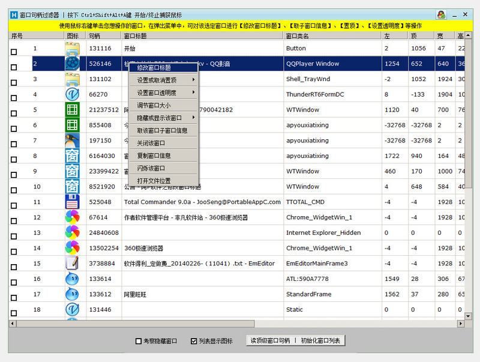Click the Total Commander icon in row 11
Viewport: 480px width, 362px height.
pos(73,202)
